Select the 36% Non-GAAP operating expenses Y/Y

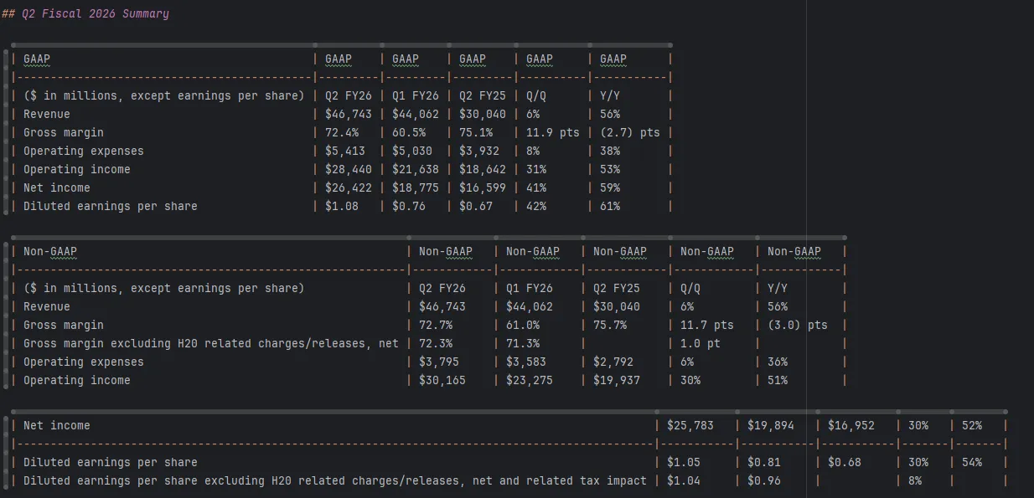tap(778, 362)
